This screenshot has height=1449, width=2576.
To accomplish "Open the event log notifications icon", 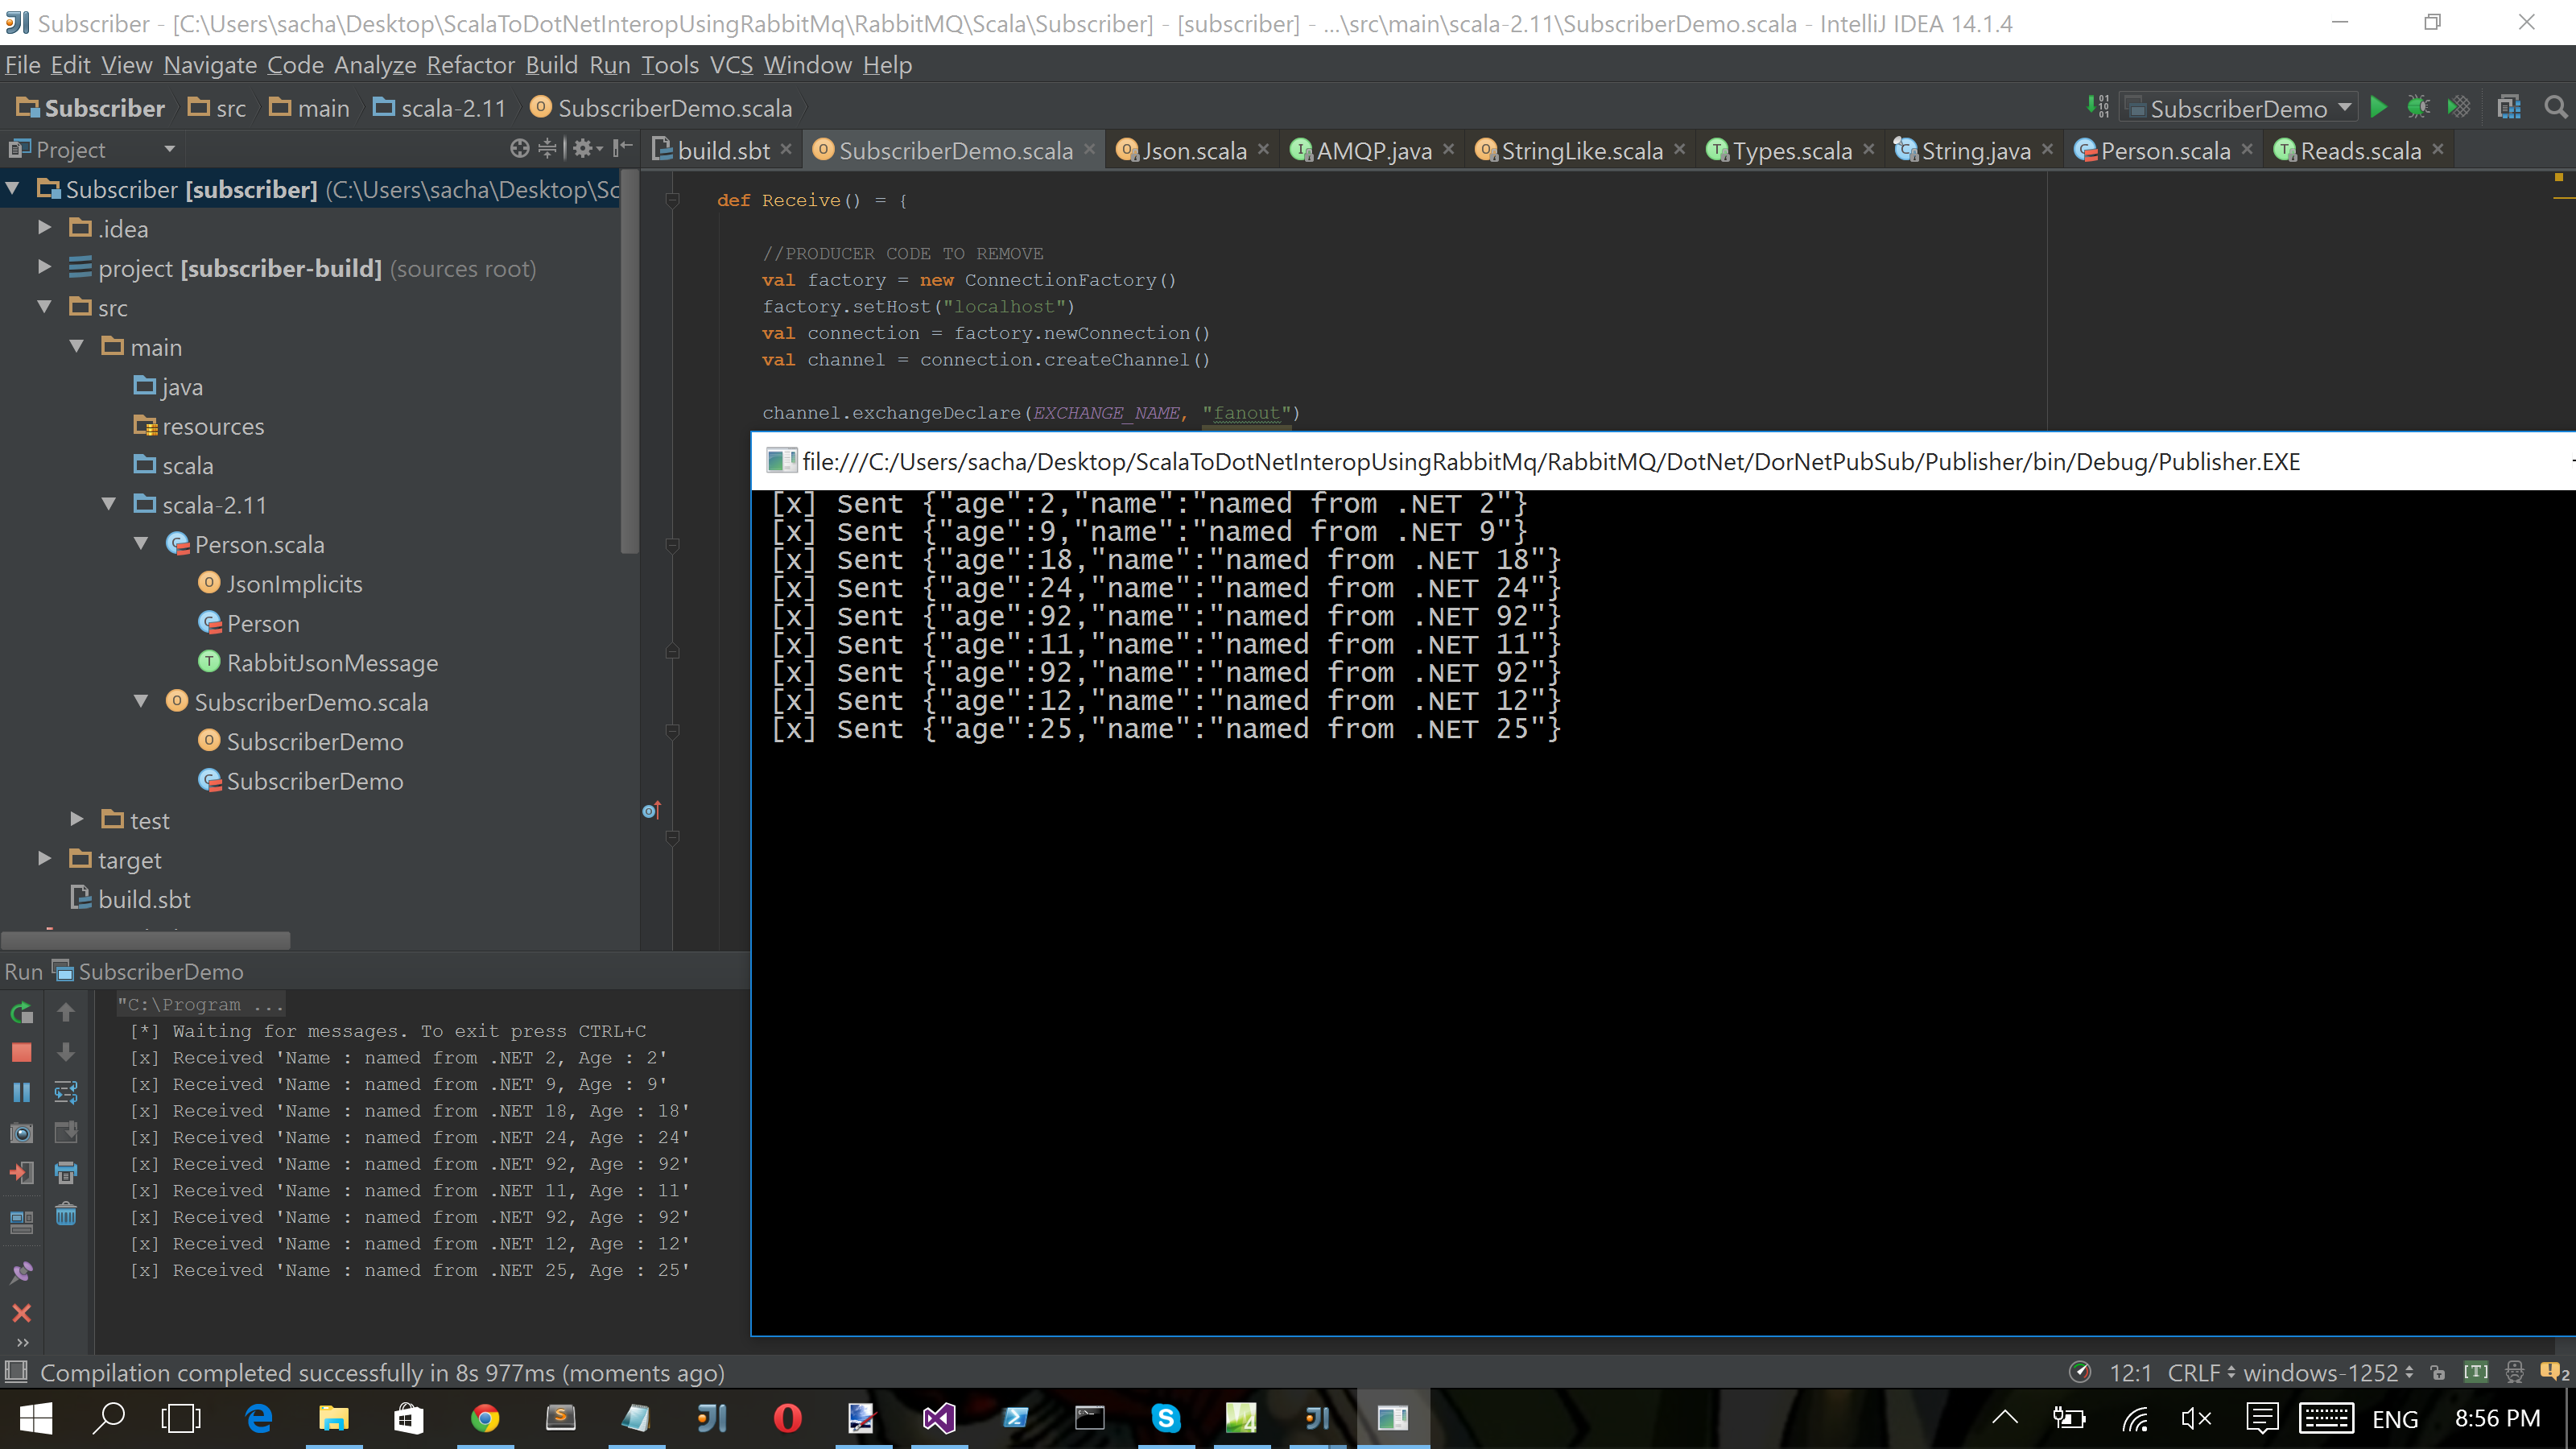I will pos(2553,1372).
